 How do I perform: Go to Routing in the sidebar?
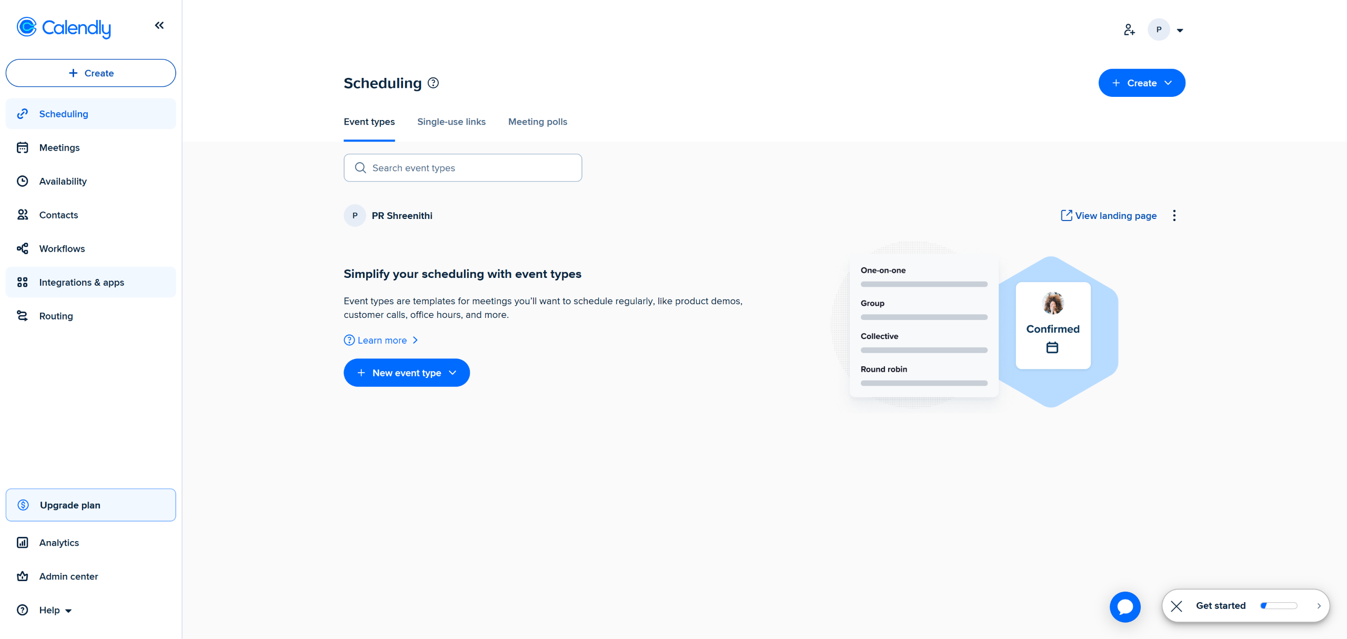coord(56,316)
